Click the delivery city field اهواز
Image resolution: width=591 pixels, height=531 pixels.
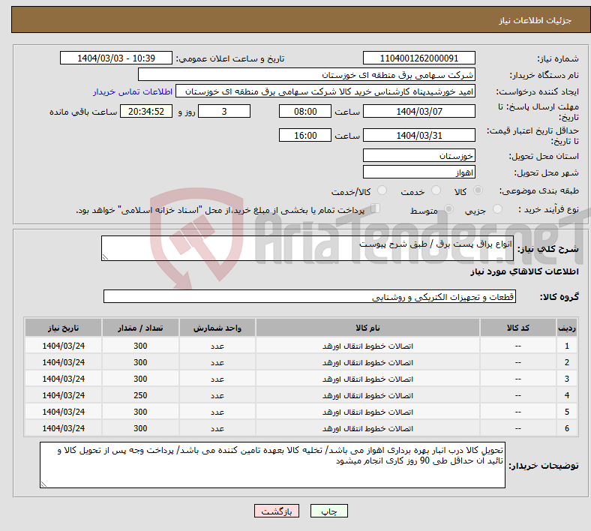419,172
